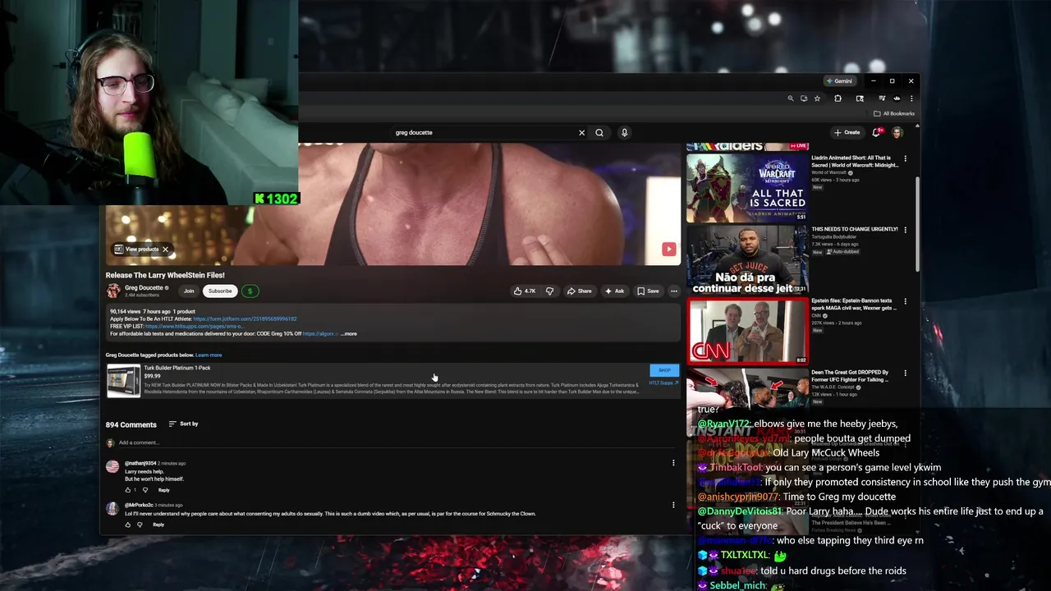
Task: Open the jotform.com link in description
Action: pyautogui.click(x=245, y=318)
